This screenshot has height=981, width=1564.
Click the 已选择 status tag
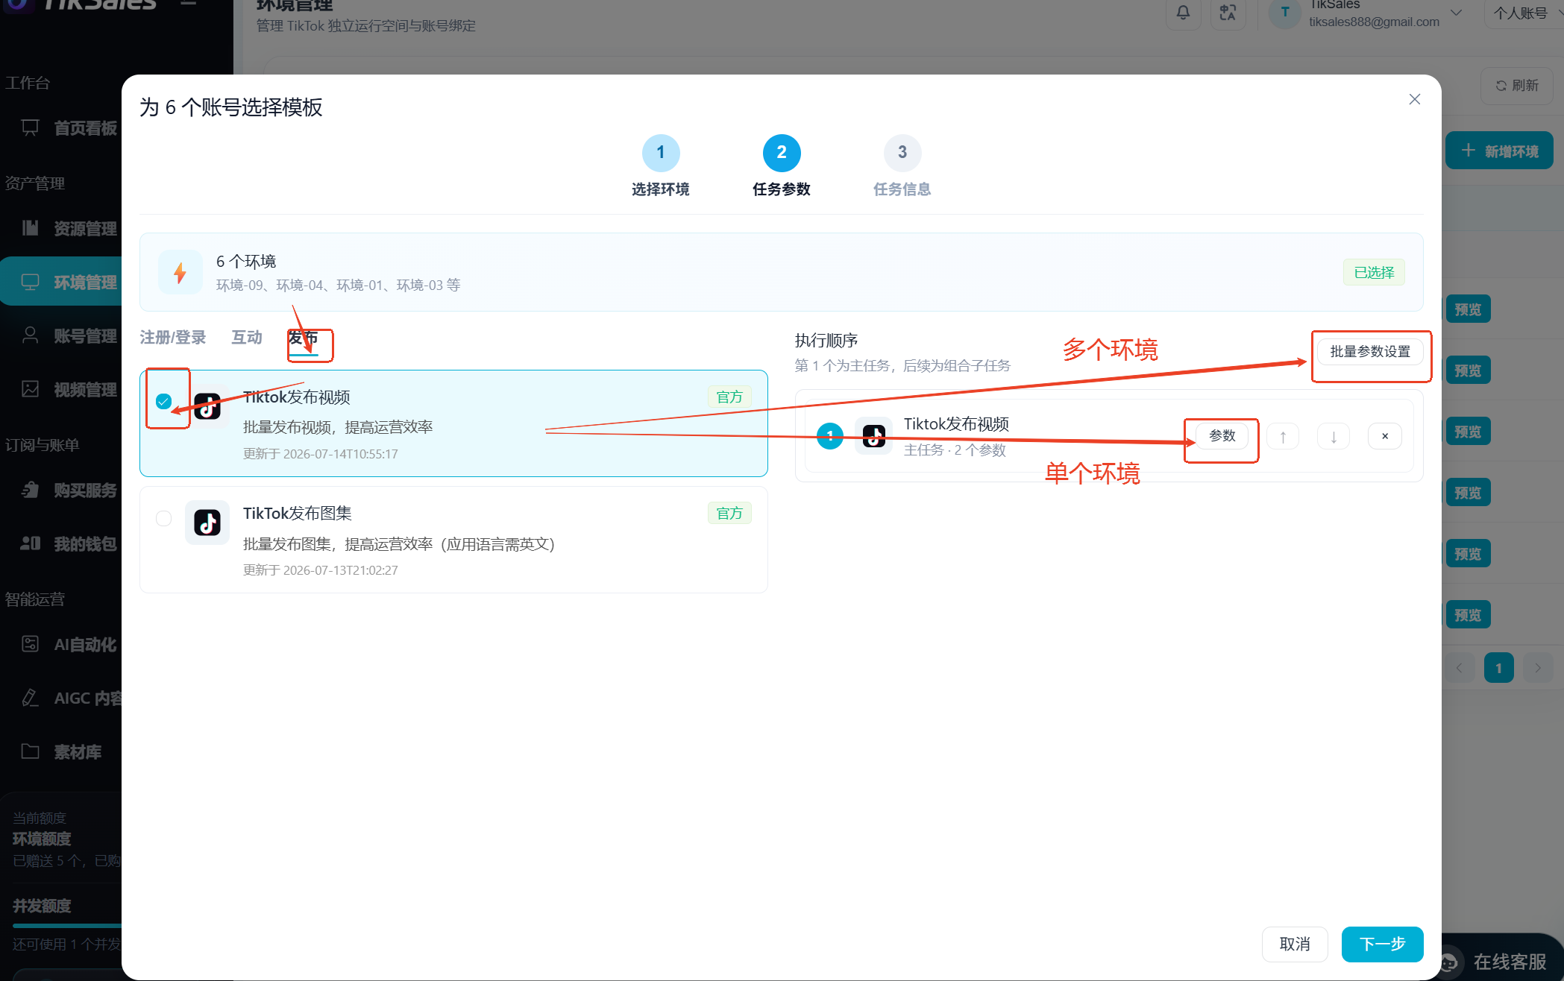pyautogui.click(x=1374, y=273)
